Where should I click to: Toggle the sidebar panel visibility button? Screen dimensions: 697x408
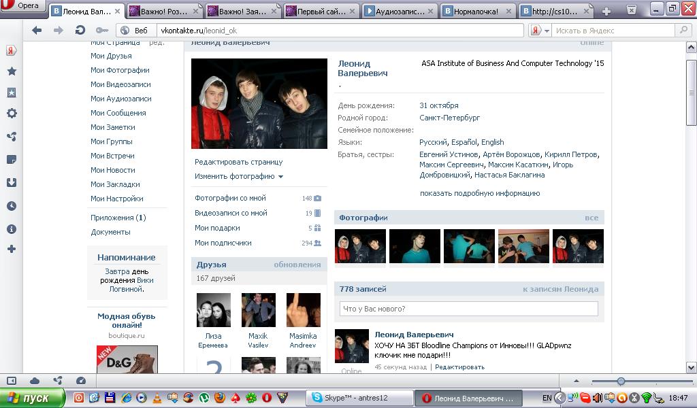tap(12, 381)
